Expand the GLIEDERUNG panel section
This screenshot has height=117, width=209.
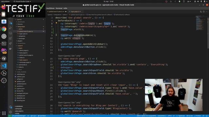pos(19,106)
